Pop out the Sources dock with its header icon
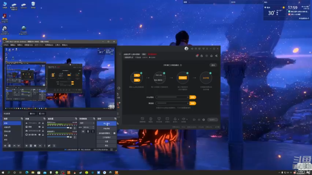312x175 pixels. click(x=44, y=119)
